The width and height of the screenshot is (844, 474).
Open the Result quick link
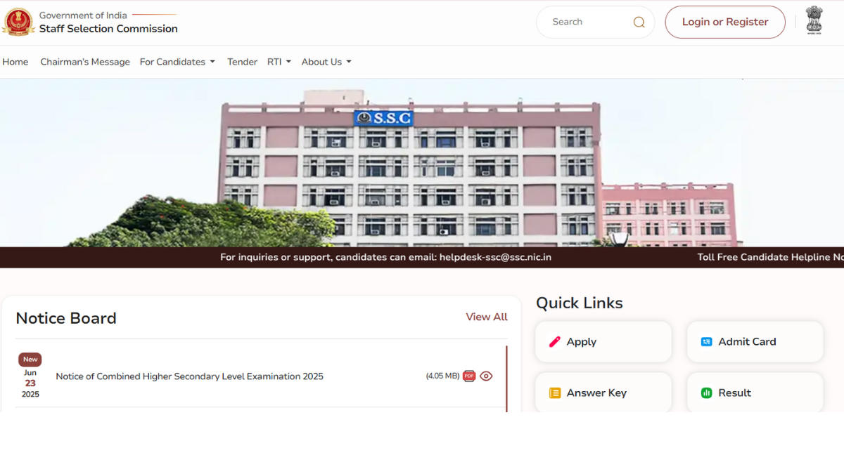755,393
